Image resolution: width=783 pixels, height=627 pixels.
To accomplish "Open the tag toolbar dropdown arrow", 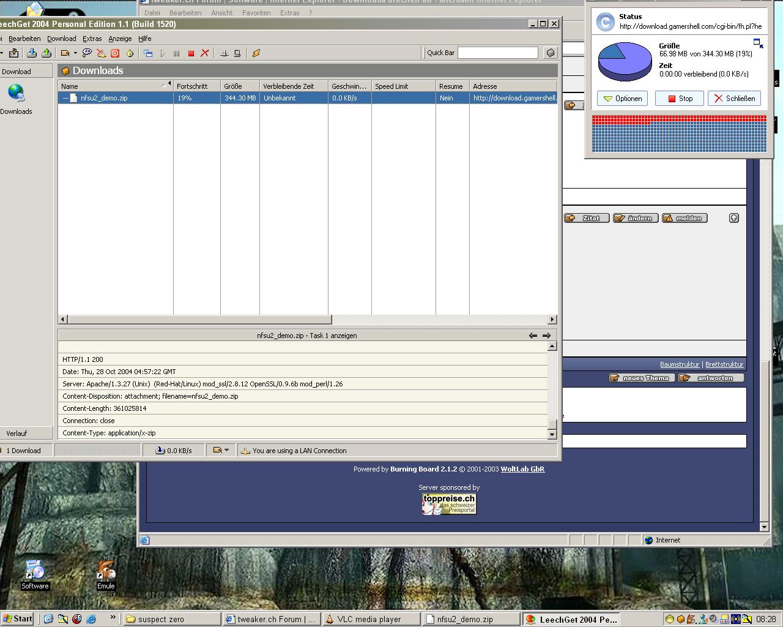I will coord(75,53).
